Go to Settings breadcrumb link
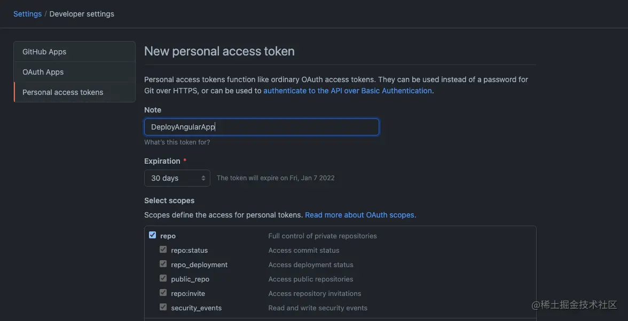Viewport: 628px width, 321px height. click(x=27, y=14)
